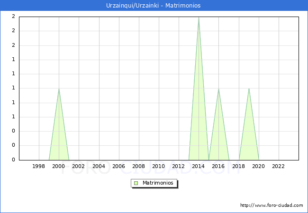Click the 2006 x-axis year label
Viewport: 308px width, 213px height.
pyautogui.click(x=118, y=166)
